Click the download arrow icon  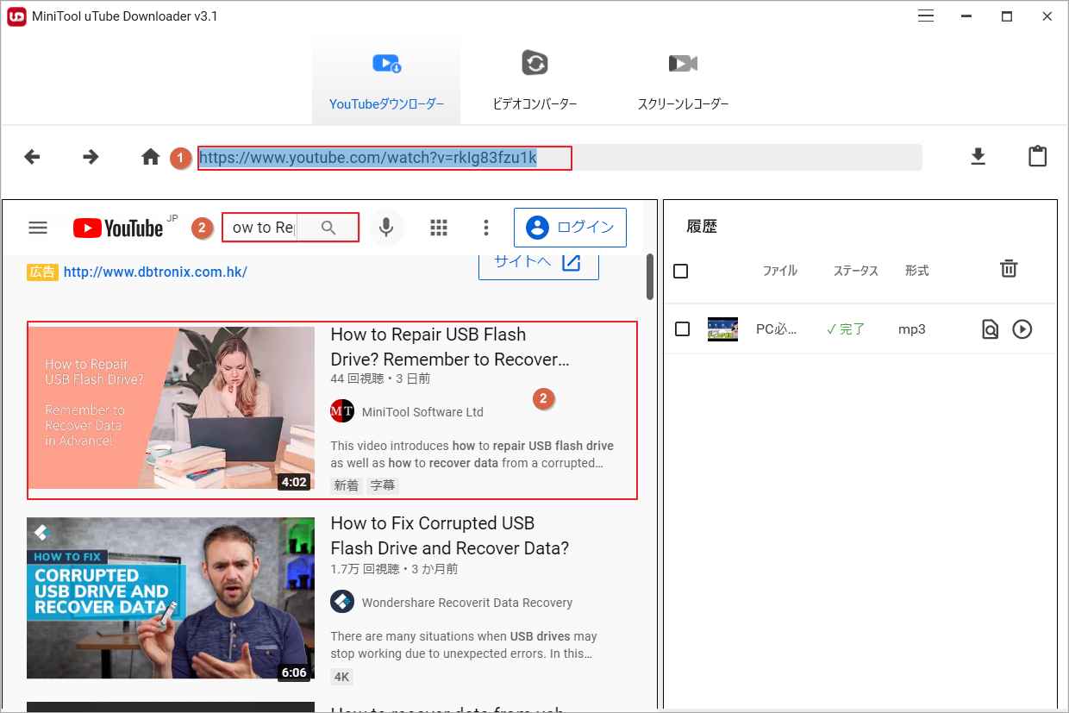(978, 157)
